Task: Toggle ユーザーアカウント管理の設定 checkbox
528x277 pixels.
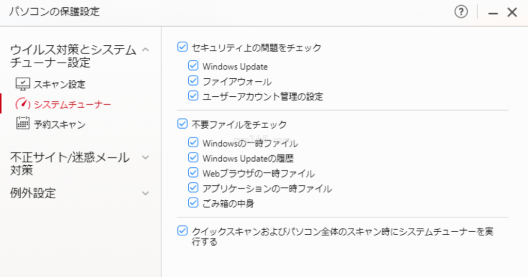Action: click(193, 96)
